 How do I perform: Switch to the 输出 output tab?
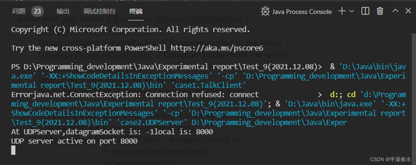pyautogui.click(x=63, y=11)
